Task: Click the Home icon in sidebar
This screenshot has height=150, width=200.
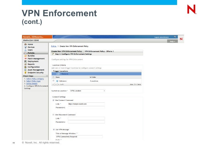Action: 25,45
